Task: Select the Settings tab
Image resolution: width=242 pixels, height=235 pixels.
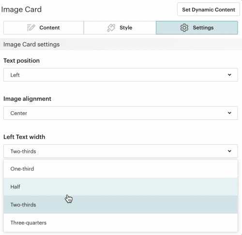Action: coord(197,28)
